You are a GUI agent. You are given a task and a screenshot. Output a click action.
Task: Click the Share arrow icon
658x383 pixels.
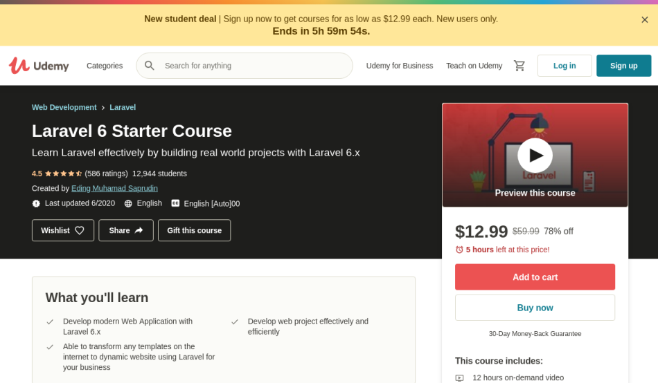(x=139, y=230)
